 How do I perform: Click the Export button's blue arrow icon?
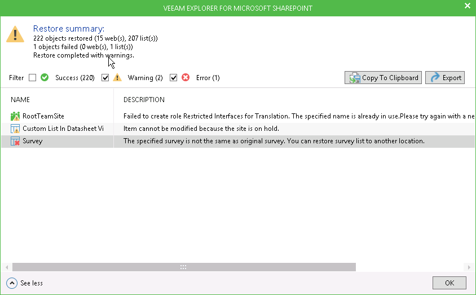click(x=435, y=77)
